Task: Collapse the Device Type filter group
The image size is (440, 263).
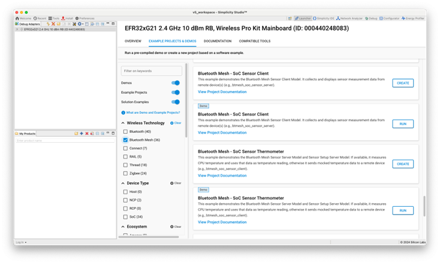Action: click(123, 183)
